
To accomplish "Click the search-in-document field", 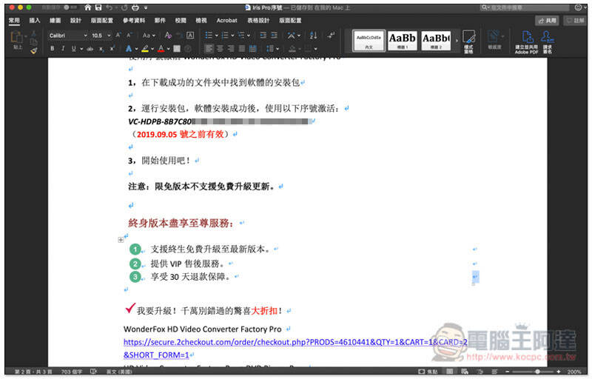I will point(524,7).
